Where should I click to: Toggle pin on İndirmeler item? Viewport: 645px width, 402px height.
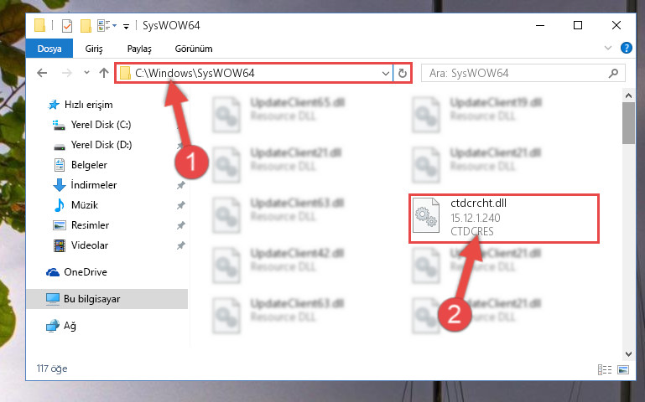click(x=180, y=185)
